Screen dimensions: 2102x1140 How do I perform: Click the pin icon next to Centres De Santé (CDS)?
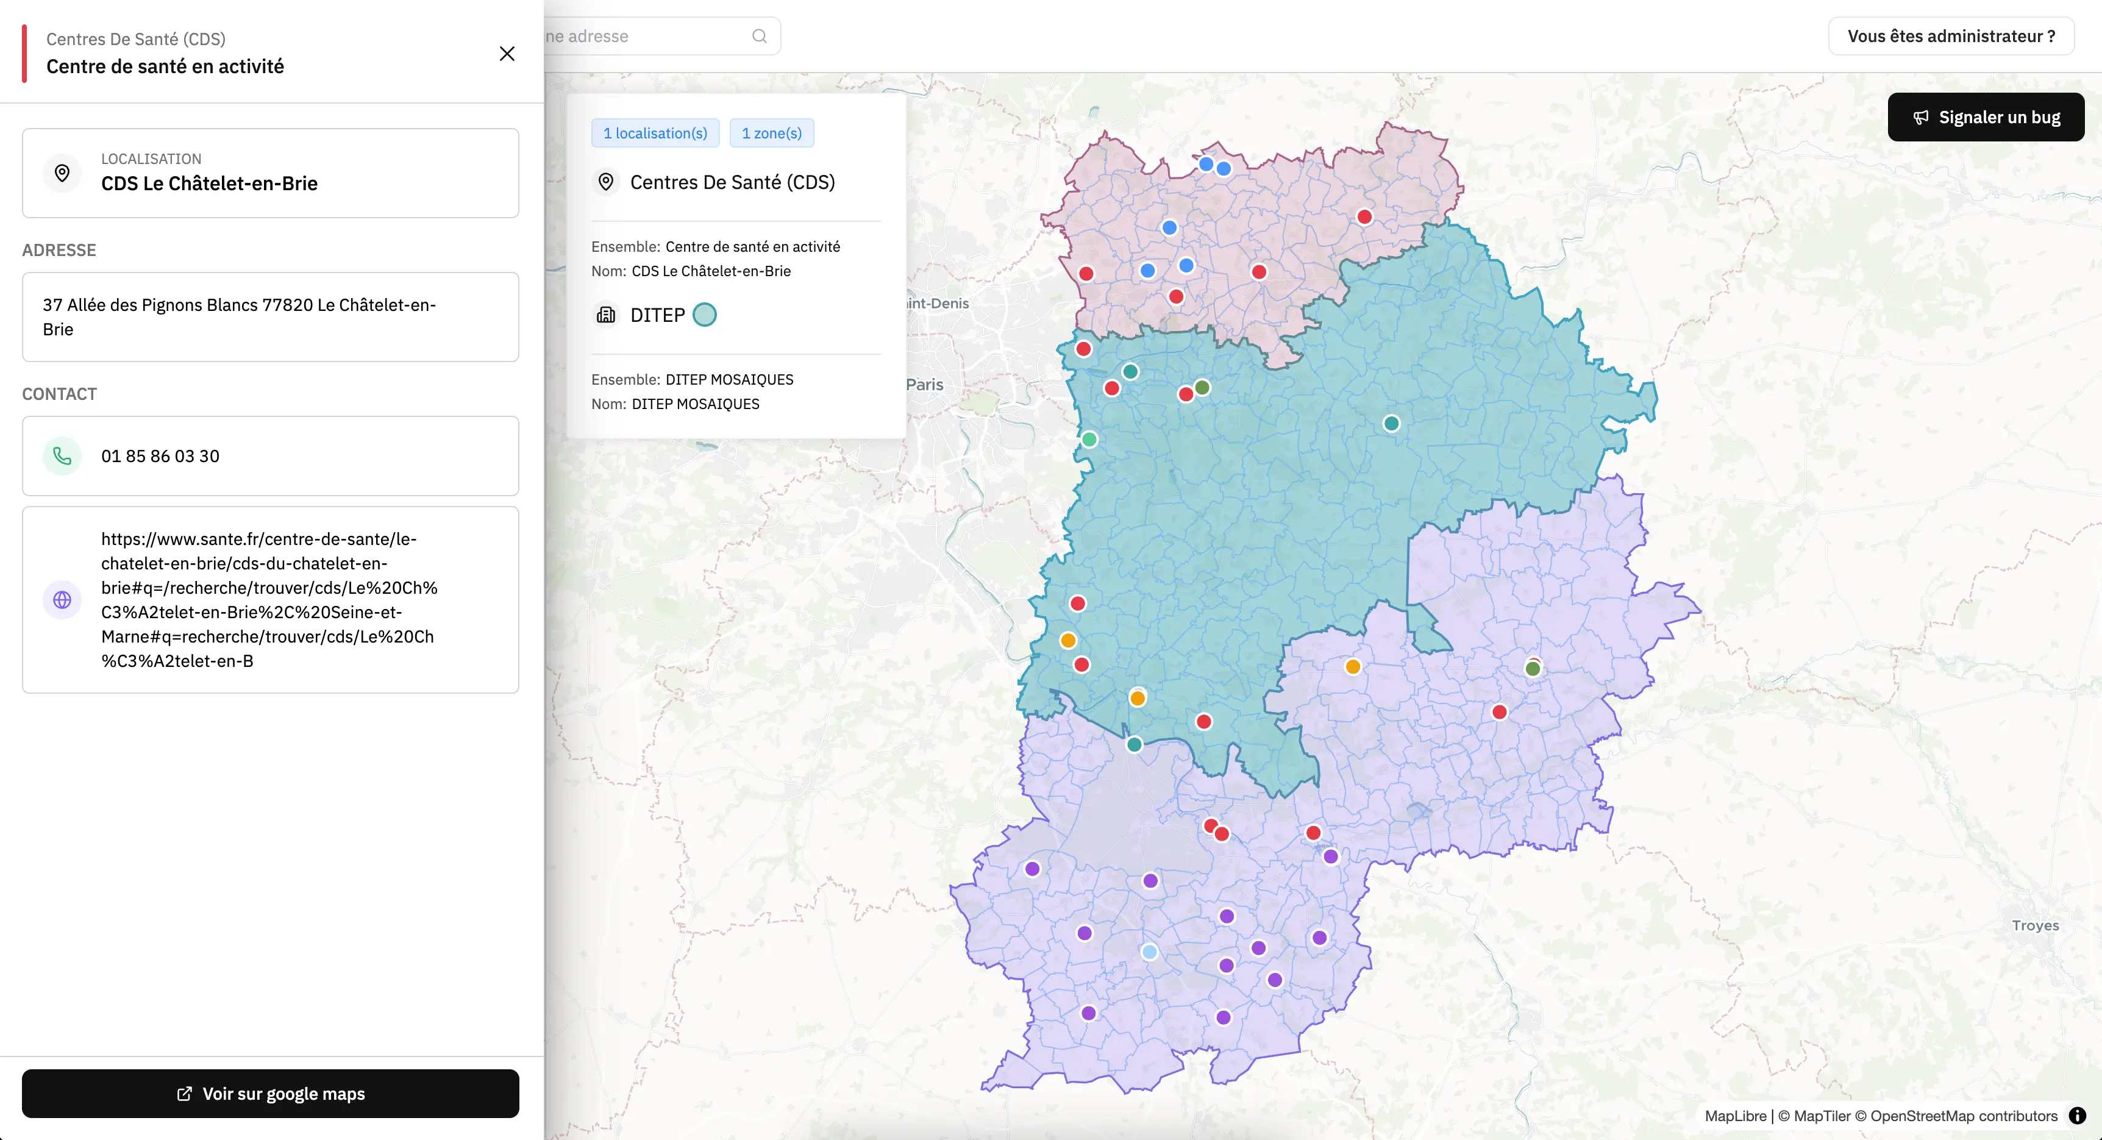[x=605, y=182]
